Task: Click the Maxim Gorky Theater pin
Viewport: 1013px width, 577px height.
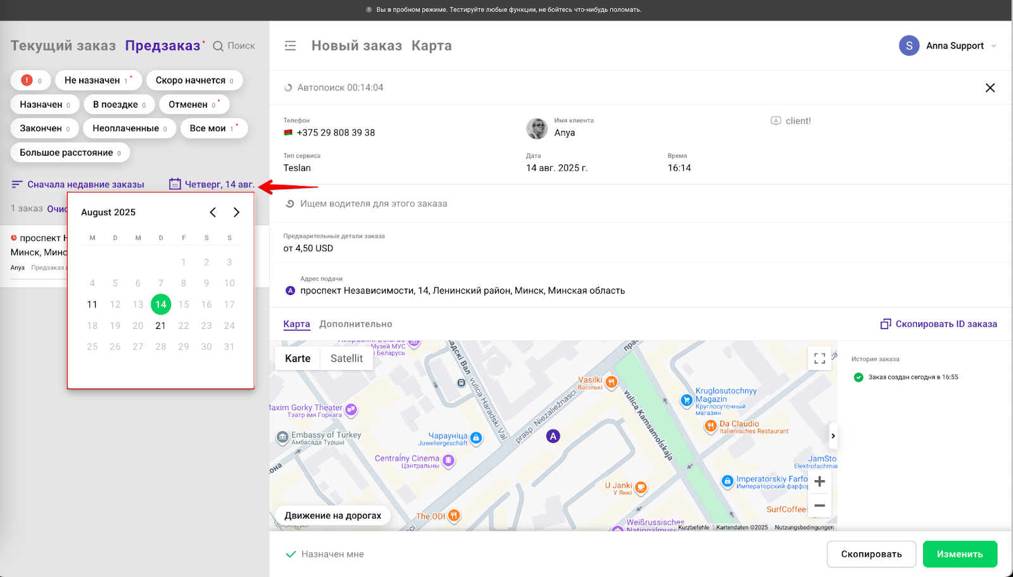Action: 351,409
